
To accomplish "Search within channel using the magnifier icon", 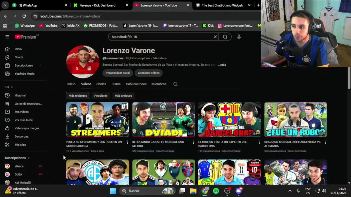I will [x=175, y=84].
